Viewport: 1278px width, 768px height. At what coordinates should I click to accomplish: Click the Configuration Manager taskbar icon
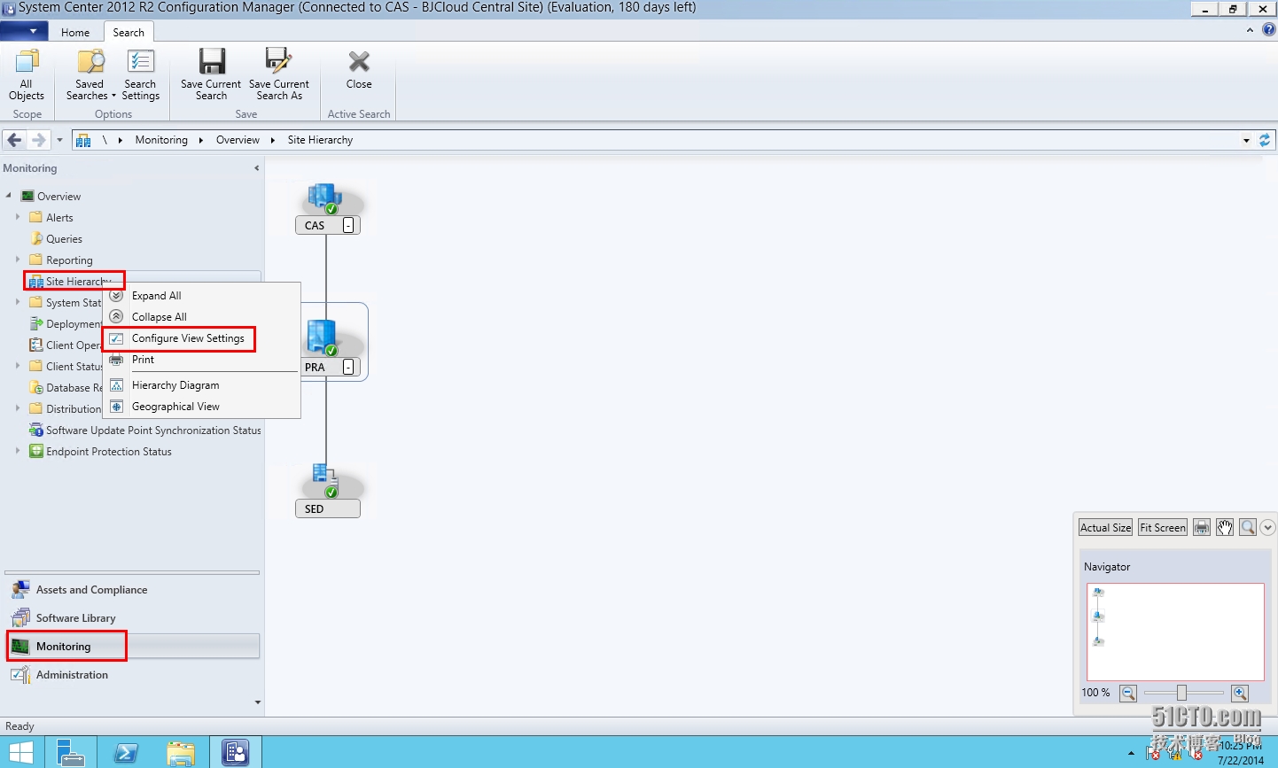[x=236, y=752]
